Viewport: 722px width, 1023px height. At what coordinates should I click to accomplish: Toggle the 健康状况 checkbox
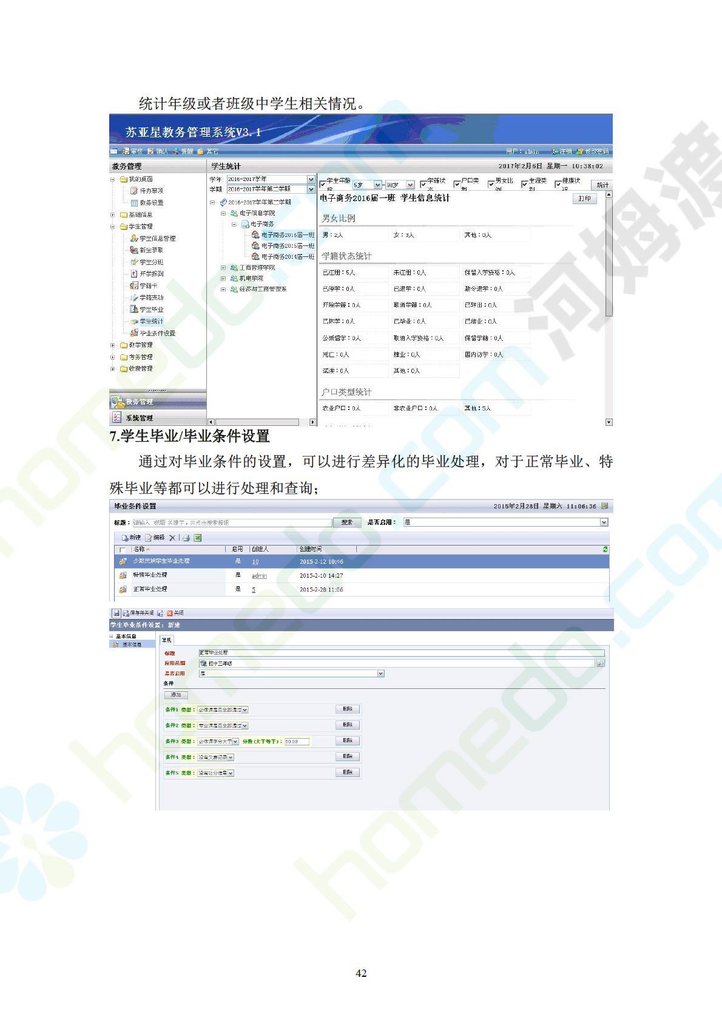coord(558,185)
